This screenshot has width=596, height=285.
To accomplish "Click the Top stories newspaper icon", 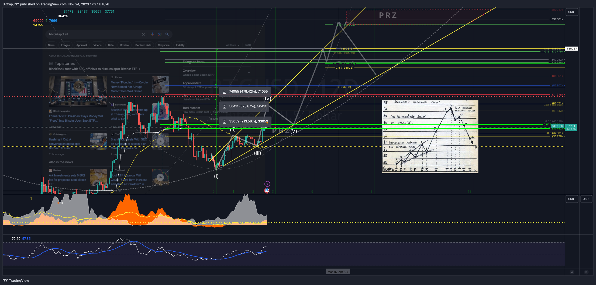I will coord(51,64).
